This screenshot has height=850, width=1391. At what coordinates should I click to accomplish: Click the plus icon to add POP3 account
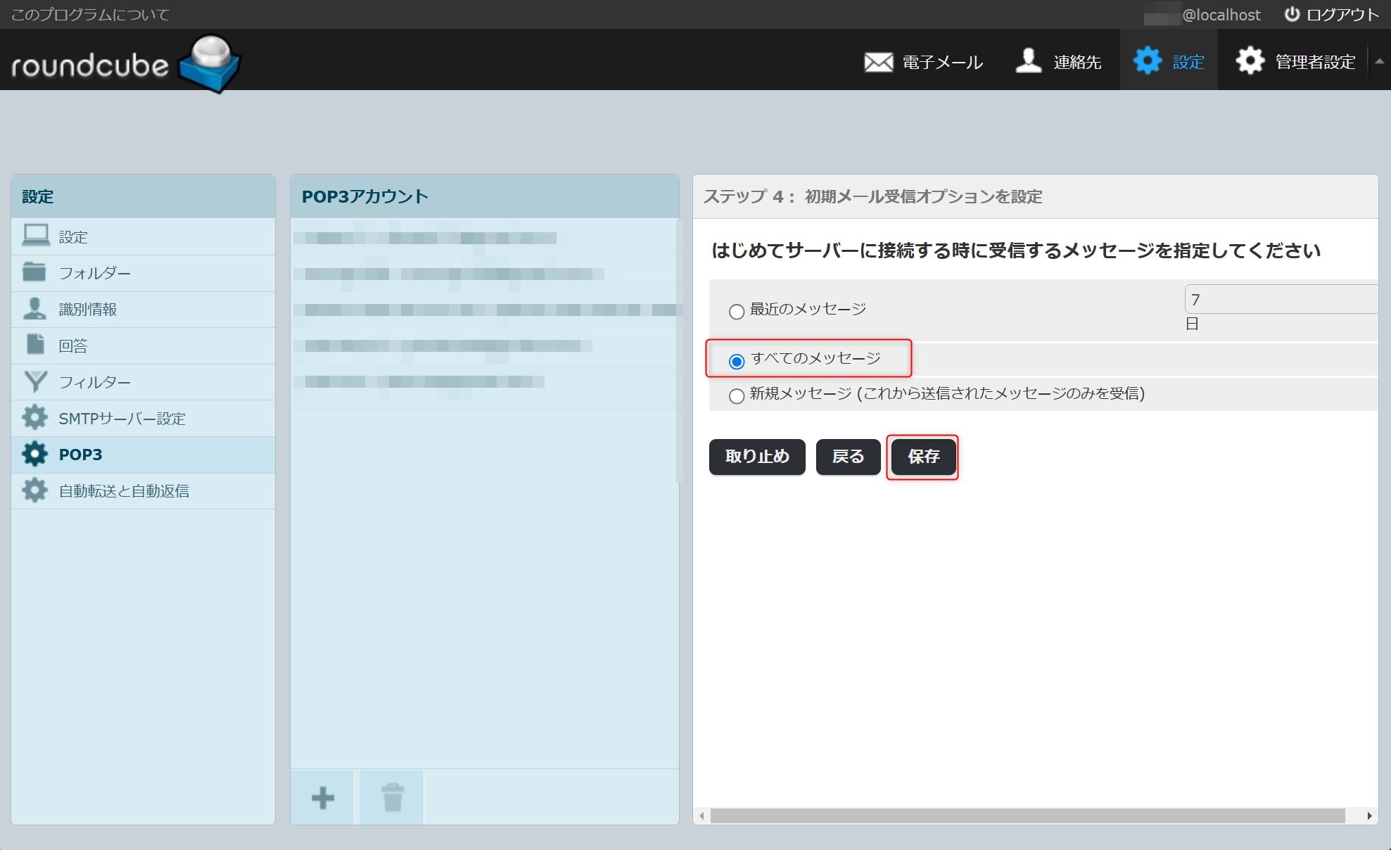point(322,797)
